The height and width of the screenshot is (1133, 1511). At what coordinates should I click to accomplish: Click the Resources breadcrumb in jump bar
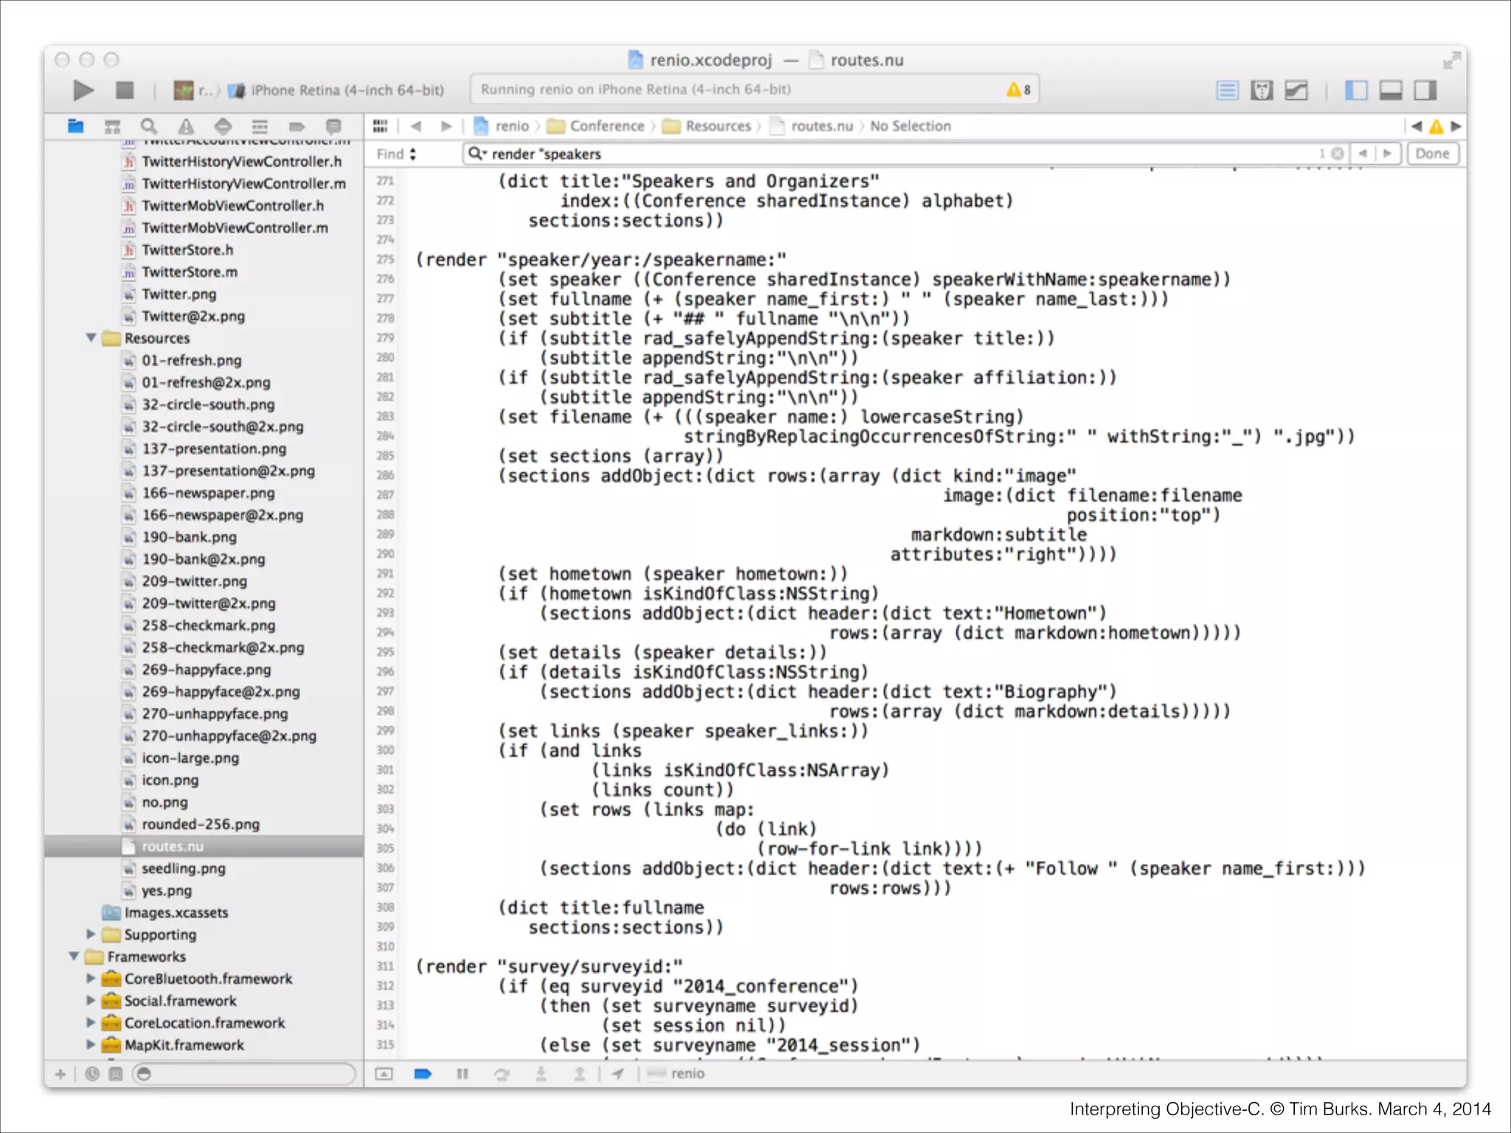coord(707,126)
